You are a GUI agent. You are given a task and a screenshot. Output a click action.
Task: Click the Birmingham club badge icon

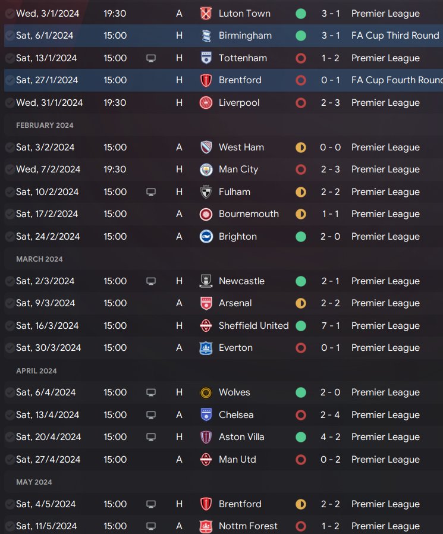coord(206,36)
